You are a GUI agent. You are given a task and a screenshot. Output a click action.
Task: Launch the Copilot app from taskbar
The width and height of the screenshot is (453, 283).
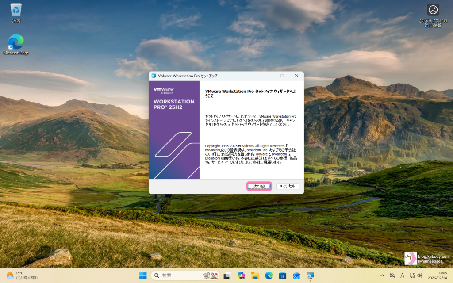point(241,275)
